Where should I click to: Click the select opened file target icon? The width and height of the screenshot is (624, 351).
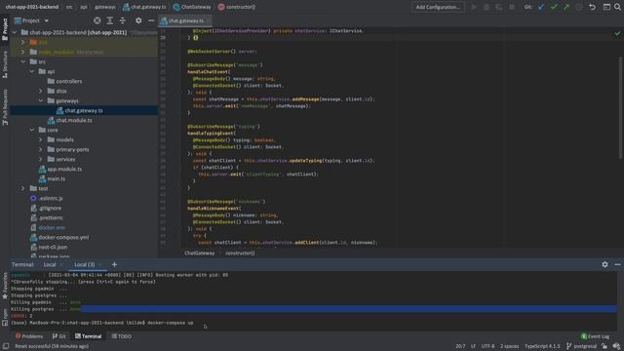[97, 20]
